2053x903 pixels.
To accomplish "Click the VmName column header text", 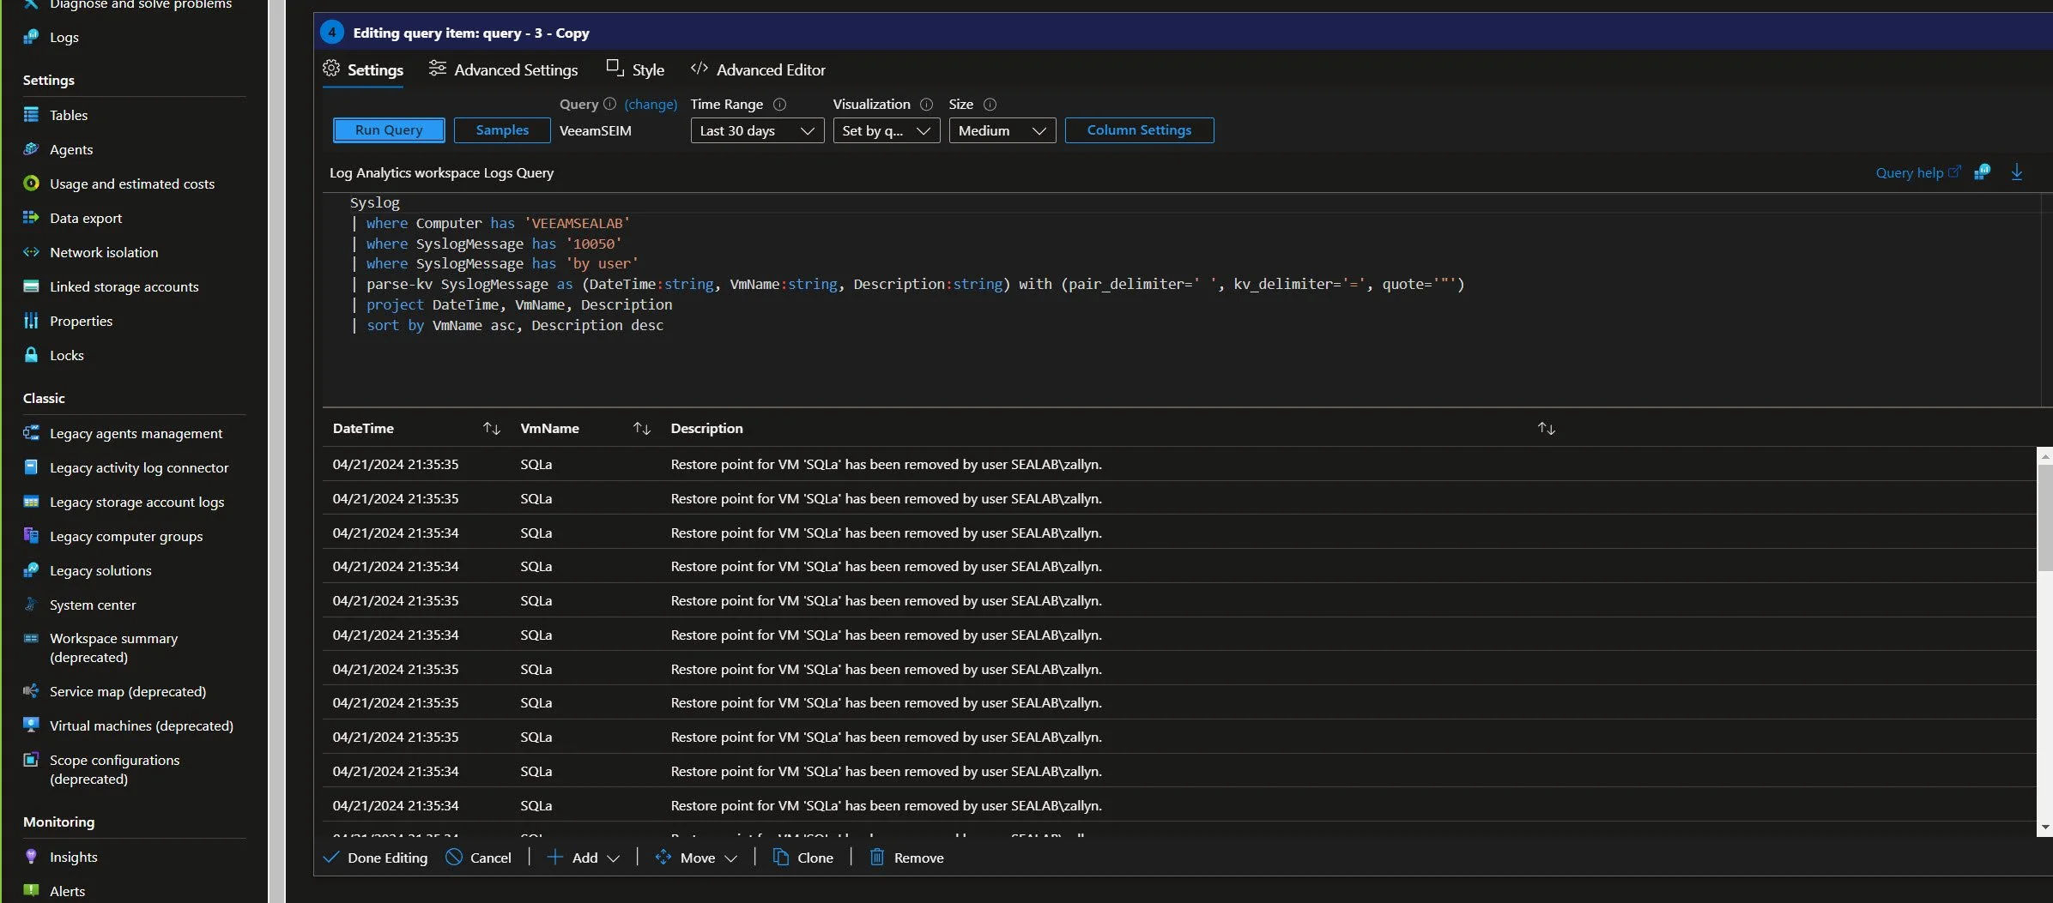I will (x=549, y=428).
